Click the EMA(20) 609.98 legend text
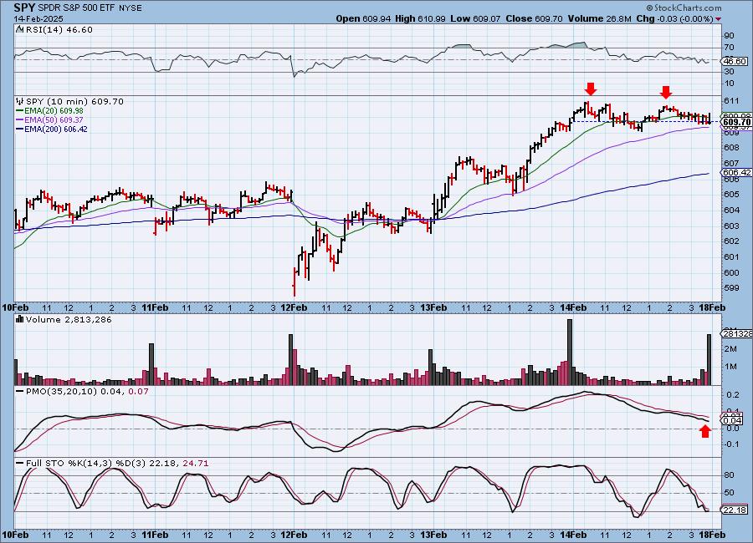Screen dimensions: 753x543 click(54, 111)
